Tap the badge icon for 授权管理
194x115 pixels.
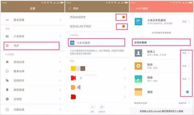(7, 90)
